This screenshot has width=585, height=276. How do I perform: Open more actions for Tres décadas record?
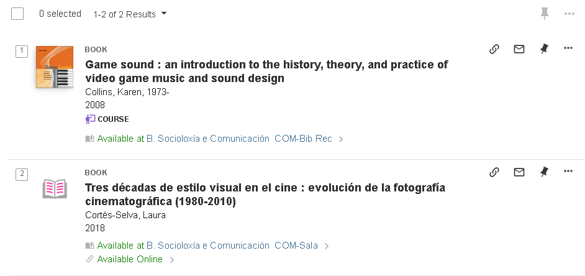coord(568,172)
